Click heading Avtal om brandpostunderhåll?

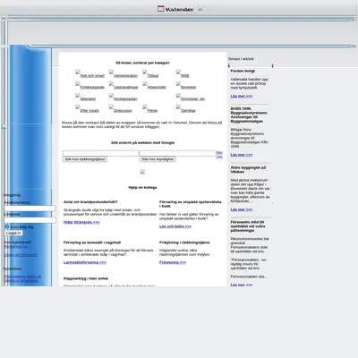90,202
